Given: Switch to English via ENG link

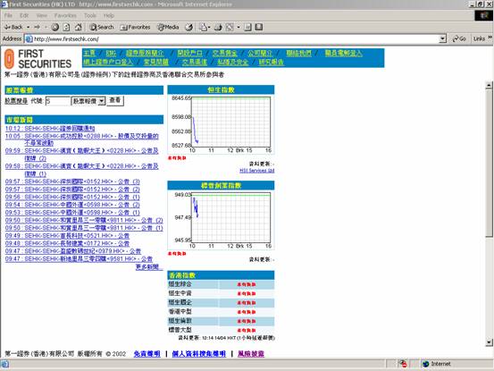Looking at the screenshot, I should point(111,54).
